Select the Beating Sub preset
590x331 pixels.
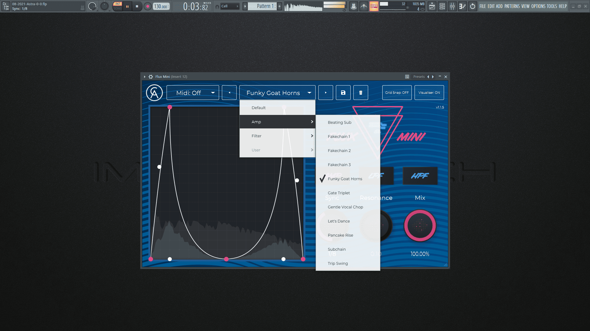[348, 123]
